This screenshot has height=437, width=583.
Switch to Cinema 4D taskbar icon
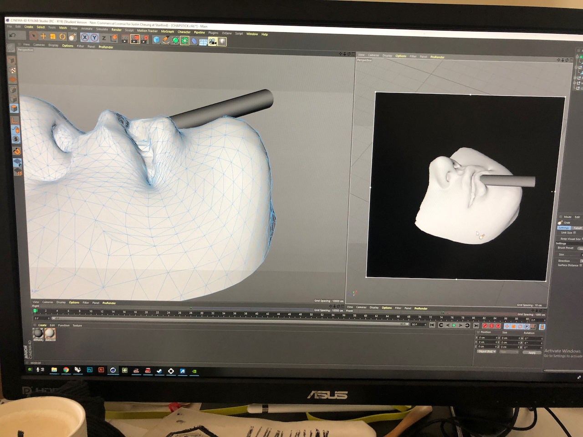pyautogui.click(x=113, y=371)
